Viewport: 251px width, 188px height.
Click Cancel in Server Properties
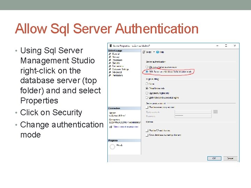(x=230, y=158)
